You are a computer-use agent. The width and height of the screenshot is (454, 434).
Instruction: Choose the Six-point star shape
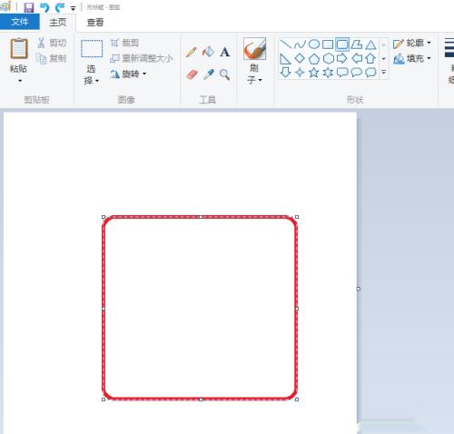328,73
